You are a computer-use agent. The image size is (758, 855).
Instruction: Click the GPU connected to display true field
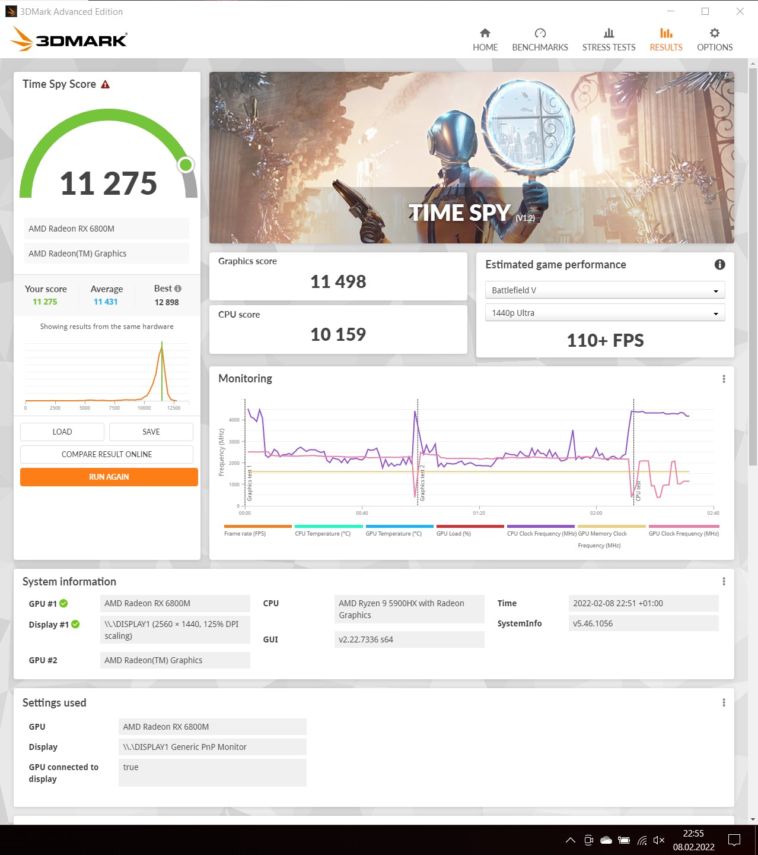click(x=212, y=772)
